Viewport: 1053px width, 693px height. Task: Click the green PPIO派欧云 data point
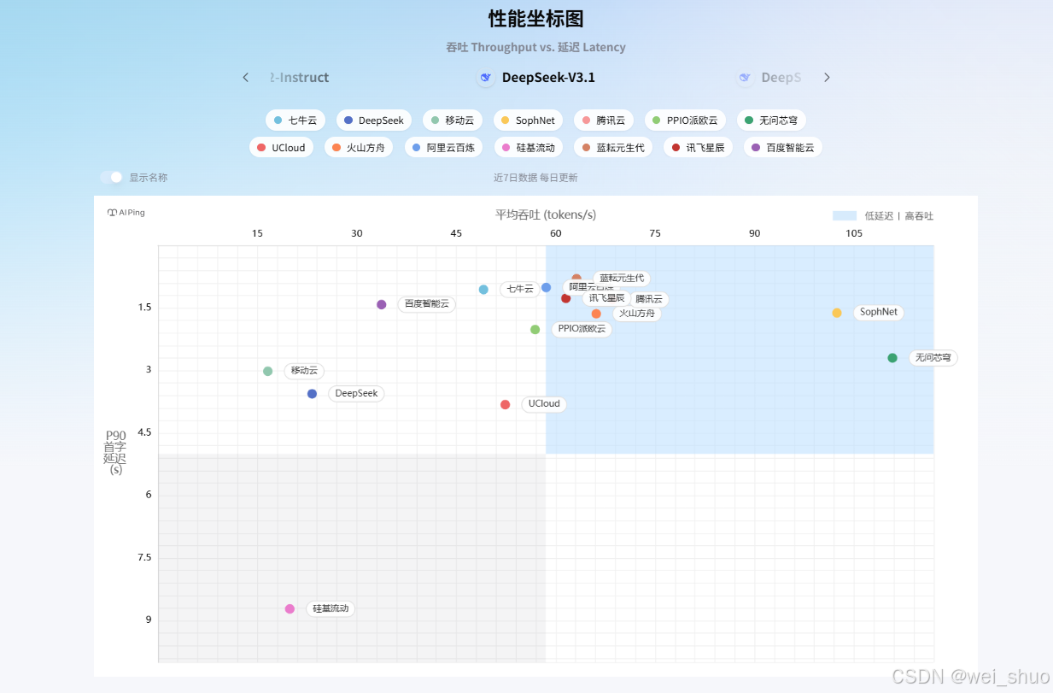(x=535, y=330)
